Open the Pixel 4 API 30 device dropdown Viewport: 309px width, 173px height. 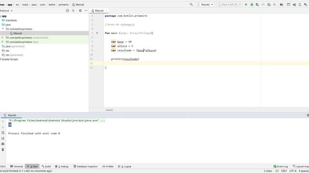click(x=229, y=4)
